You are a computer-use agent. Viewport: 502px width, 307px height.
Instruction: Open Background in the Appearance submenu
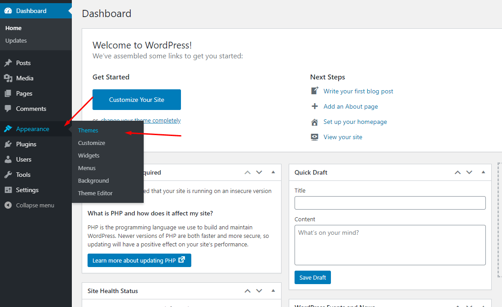click(x=93, y=180)
